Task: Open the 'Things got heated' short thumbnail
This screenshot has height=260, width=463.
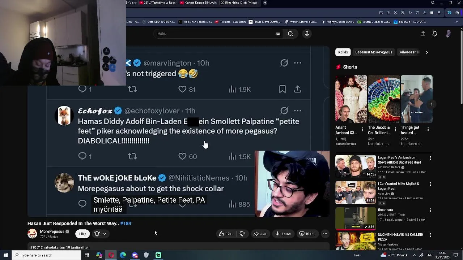Action: [416, 99]
